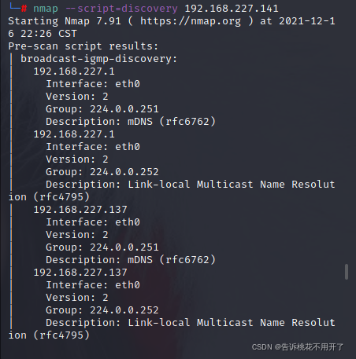Click the first Group: 224.0.0.251 line
356x359 pixels.
(x=102, y=109)
